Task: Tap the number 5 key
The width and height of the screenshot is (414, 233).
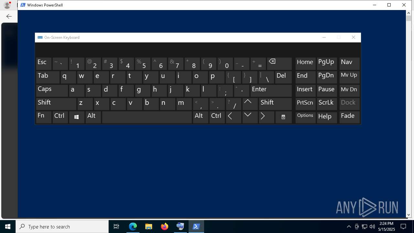Action: 143,64
